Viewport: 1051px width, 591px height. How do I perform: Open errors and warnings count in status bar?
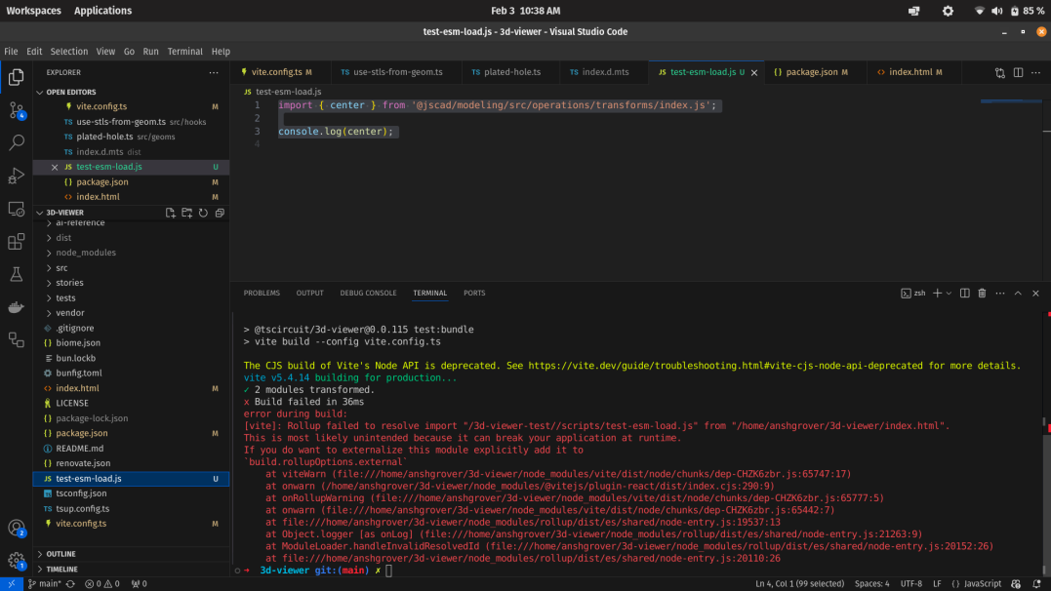click(x=101, y=583)
